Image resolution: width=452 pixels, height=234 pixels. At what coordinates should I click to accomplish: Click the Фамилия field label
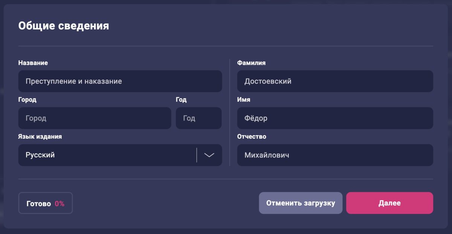click(251, 63)
